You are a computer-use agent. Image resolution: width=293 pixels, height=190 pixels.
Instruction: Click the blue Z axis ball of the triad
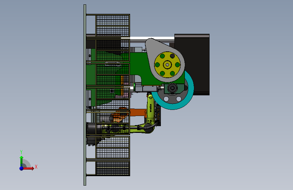point(22,168)
